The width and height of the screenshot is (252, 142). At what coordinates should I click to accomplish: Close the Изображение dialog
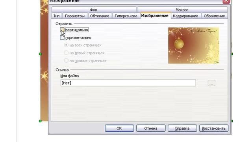(226, 1)
